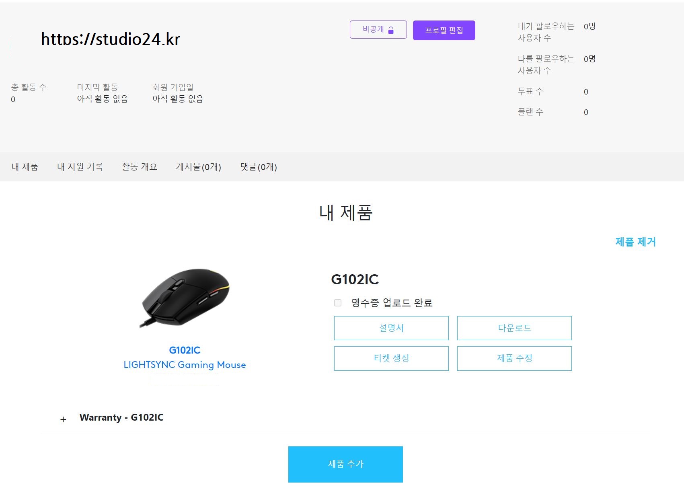This screenshot has width=684, height=491.
Task: Click the 제품 제거 link
Action: 635,242
